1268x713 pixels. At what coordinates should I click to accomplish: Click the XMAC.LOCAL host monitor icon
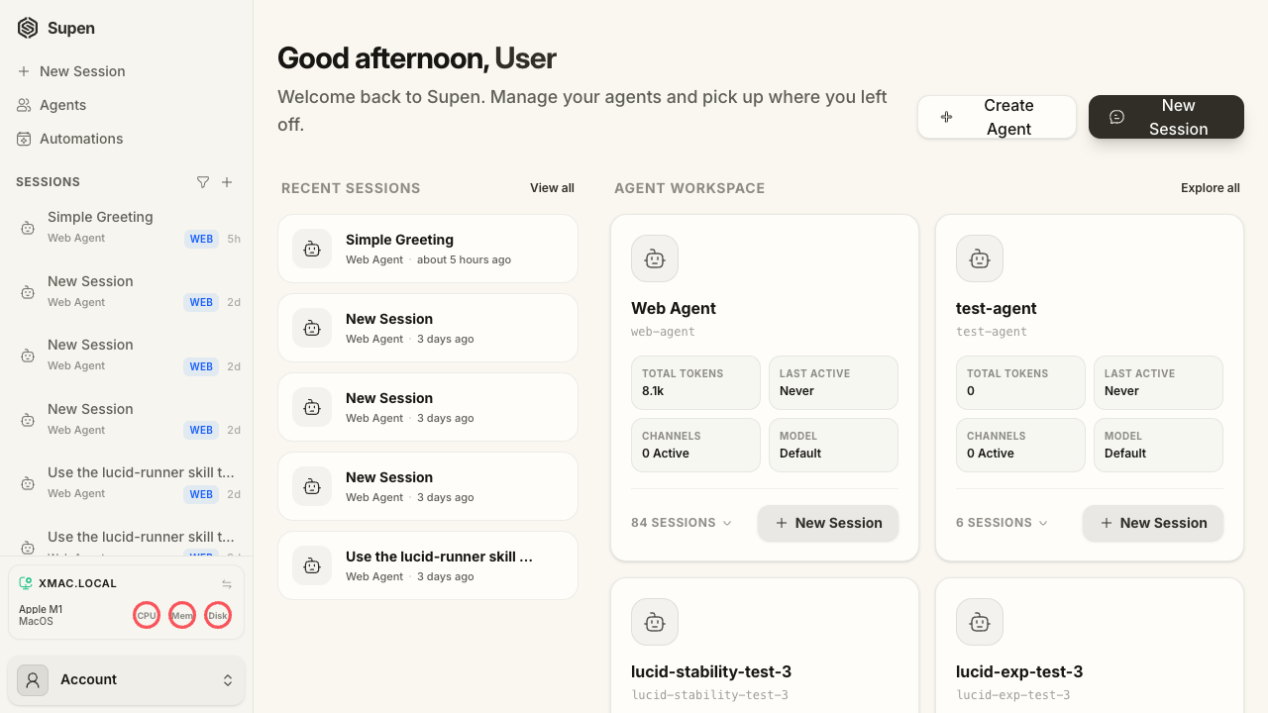click(x=26, y=583)
